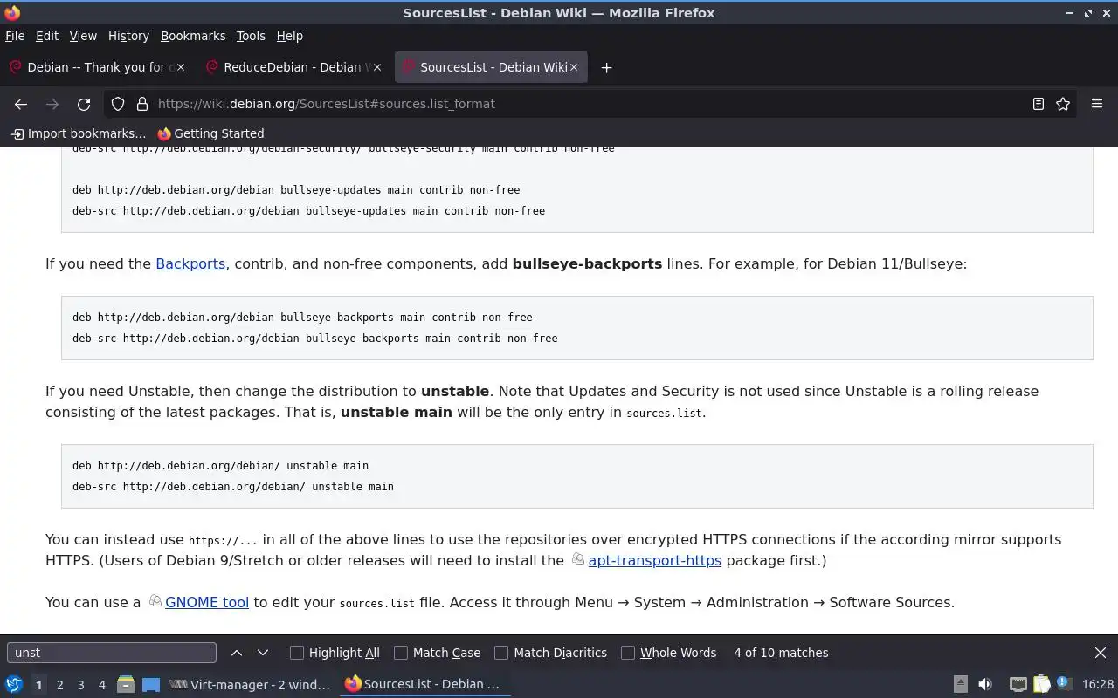Click the go forward arrow button
This screenshot has width=1118, height=698.
click(52, 104)
